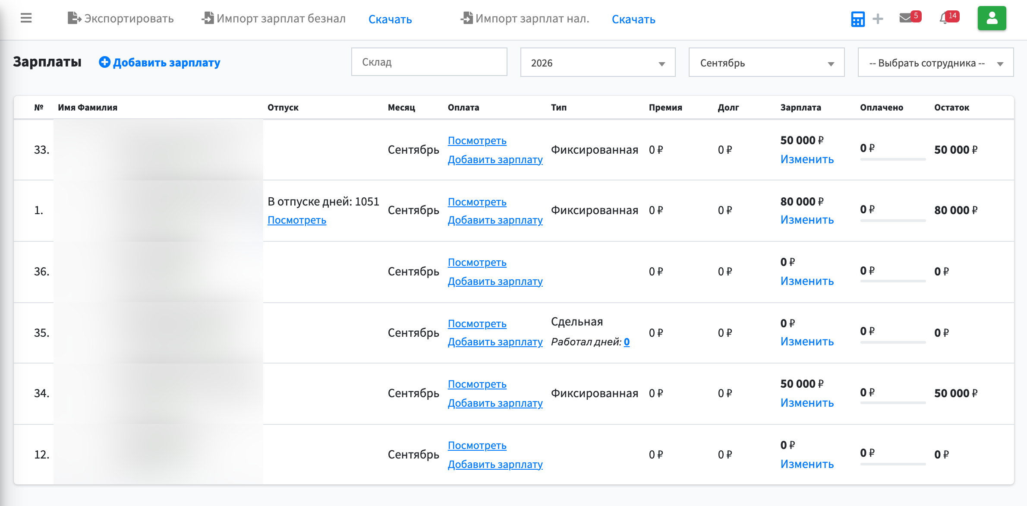
Task: Open the mail messages with badge 5
Action: pos(910,18)
